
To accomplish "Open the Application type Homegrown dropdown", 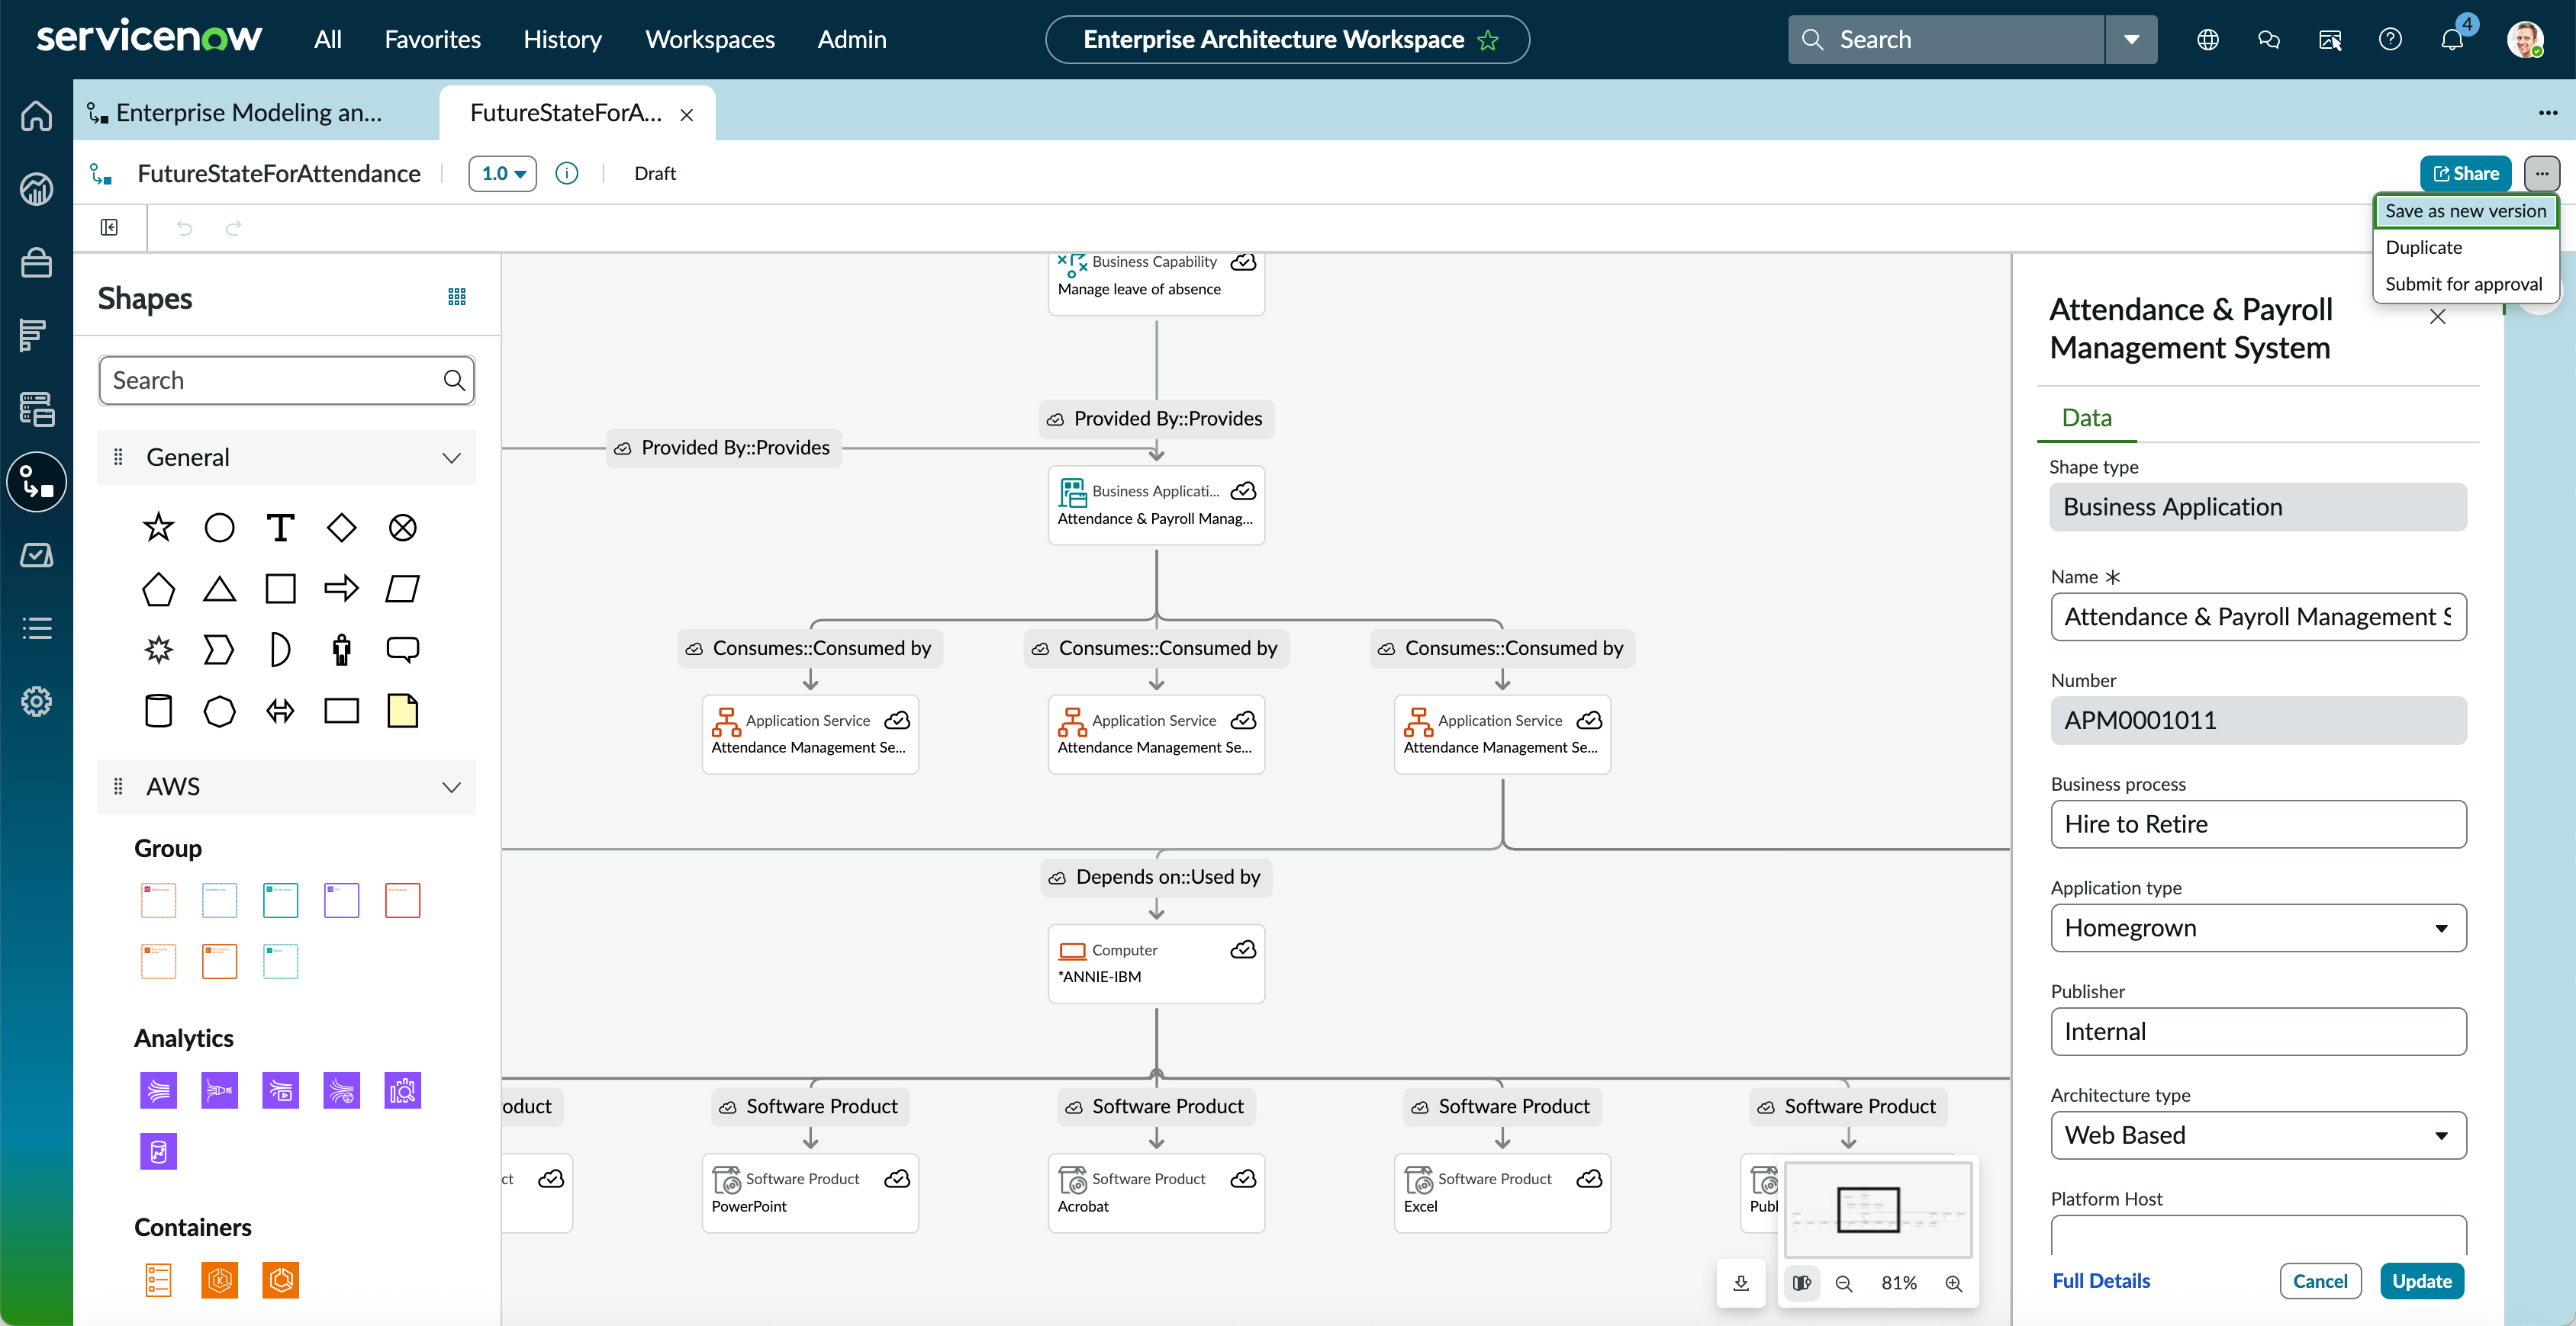I will 2258,928.
